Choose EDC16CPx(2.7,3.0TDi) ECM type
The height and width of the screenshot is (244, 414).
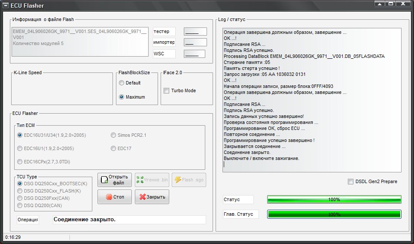point(19,162)
